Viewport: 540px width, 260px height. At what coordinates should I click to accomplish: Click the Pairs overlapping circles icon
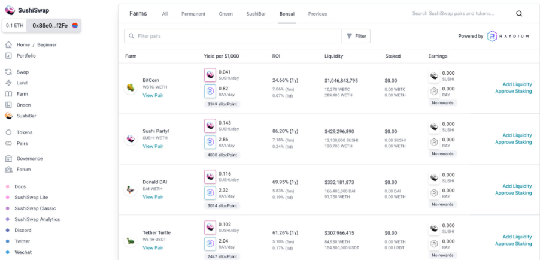pos(8,143)
